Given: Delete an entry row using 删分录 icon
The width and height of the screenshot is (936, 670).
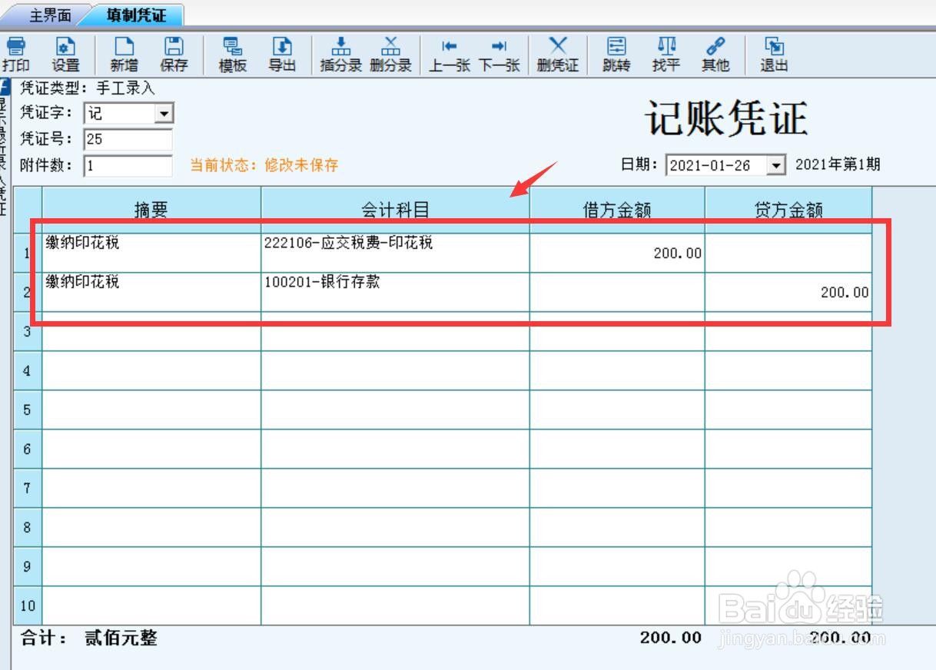Looking at the screenshot, I should [390, 54].
